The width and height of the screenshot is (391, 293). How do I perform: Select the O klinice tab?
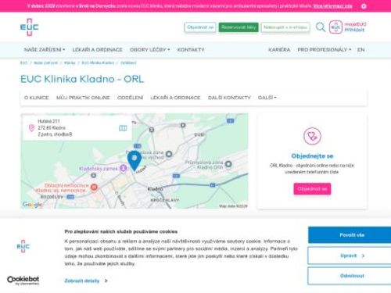(36, 98)
